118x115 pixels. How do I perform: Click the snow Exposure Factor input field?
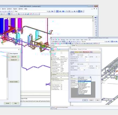point(87,59)
